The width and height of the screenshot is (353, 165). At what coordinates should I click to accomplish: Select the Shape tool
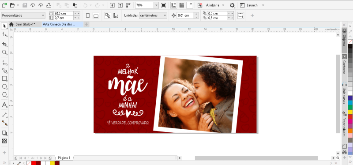(x=4, y=34)
